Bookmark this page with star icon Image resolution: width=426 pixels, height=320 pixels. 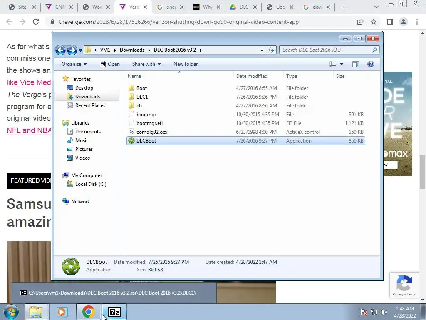374,22
